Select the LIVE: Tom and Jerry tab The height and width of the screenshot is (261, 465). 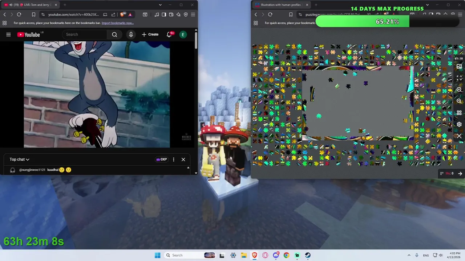point(31,5)
